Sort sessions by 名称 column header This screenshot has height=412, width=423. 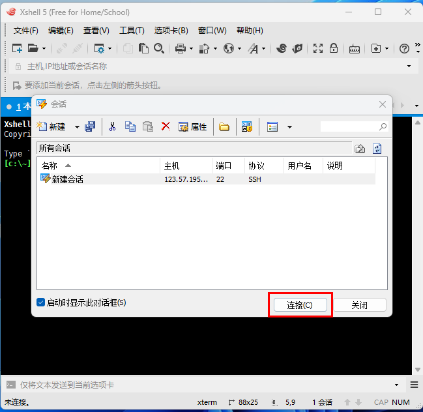(100, 166)
